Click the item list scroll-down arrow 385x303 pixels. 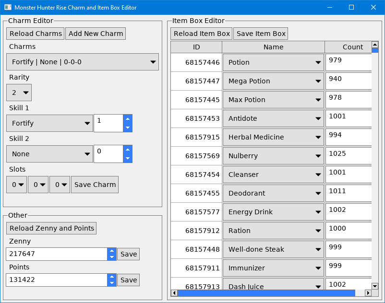tap(375, 286)
